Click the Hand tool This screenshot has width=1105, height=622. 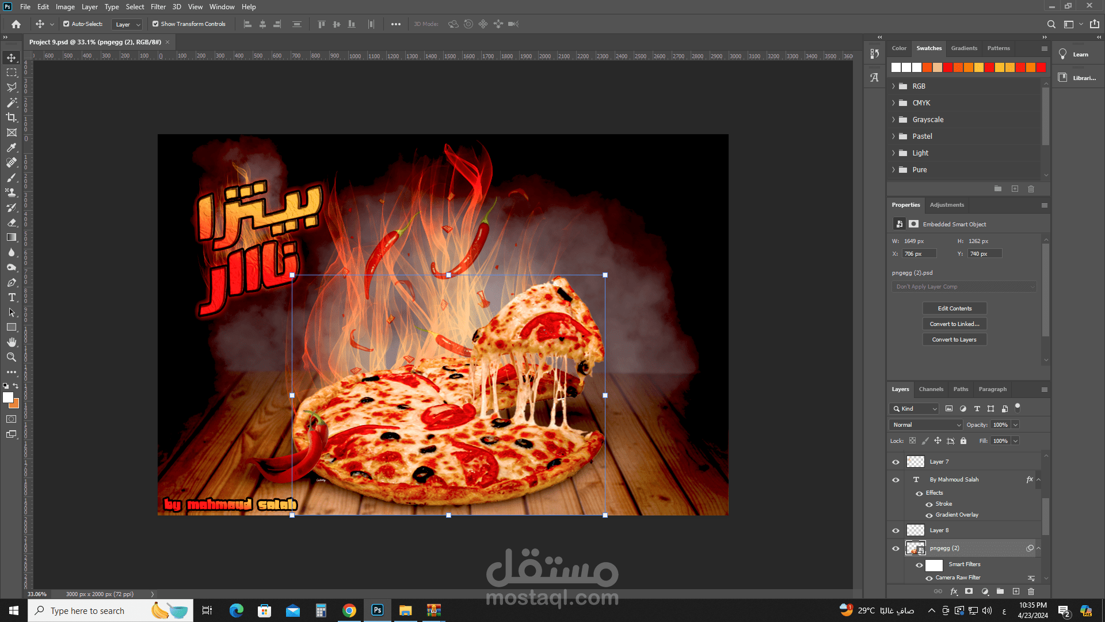(12, 342)
